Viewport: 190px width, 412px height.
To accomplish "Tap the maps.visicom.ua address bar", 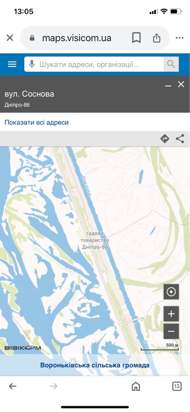I will coord(76,38).
